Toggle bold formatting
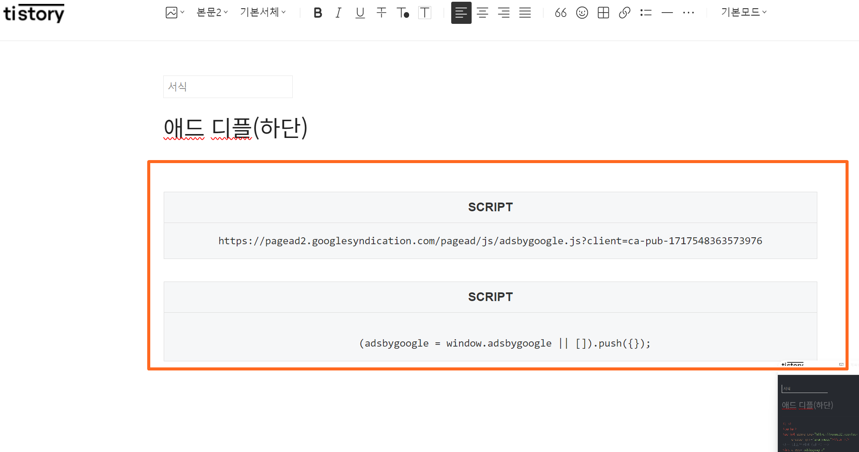The width and height of the screenshot is (859, 452). point(317,13)
